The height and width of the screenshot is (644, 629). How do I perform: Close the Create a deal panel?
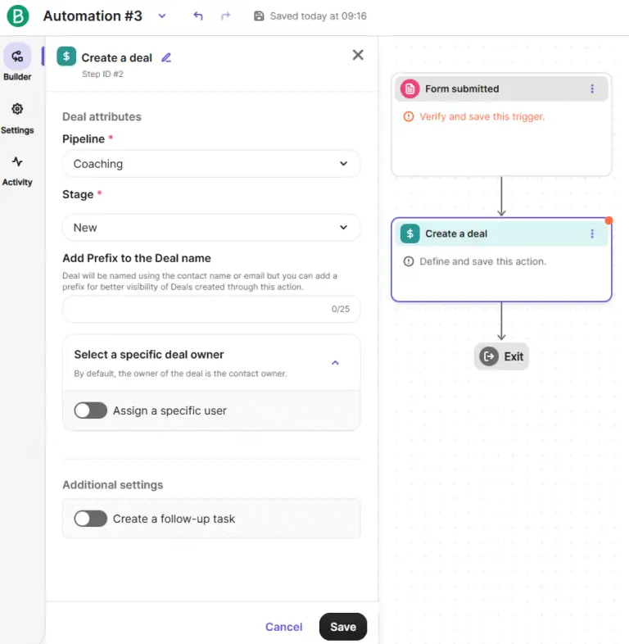coord(358,55)
